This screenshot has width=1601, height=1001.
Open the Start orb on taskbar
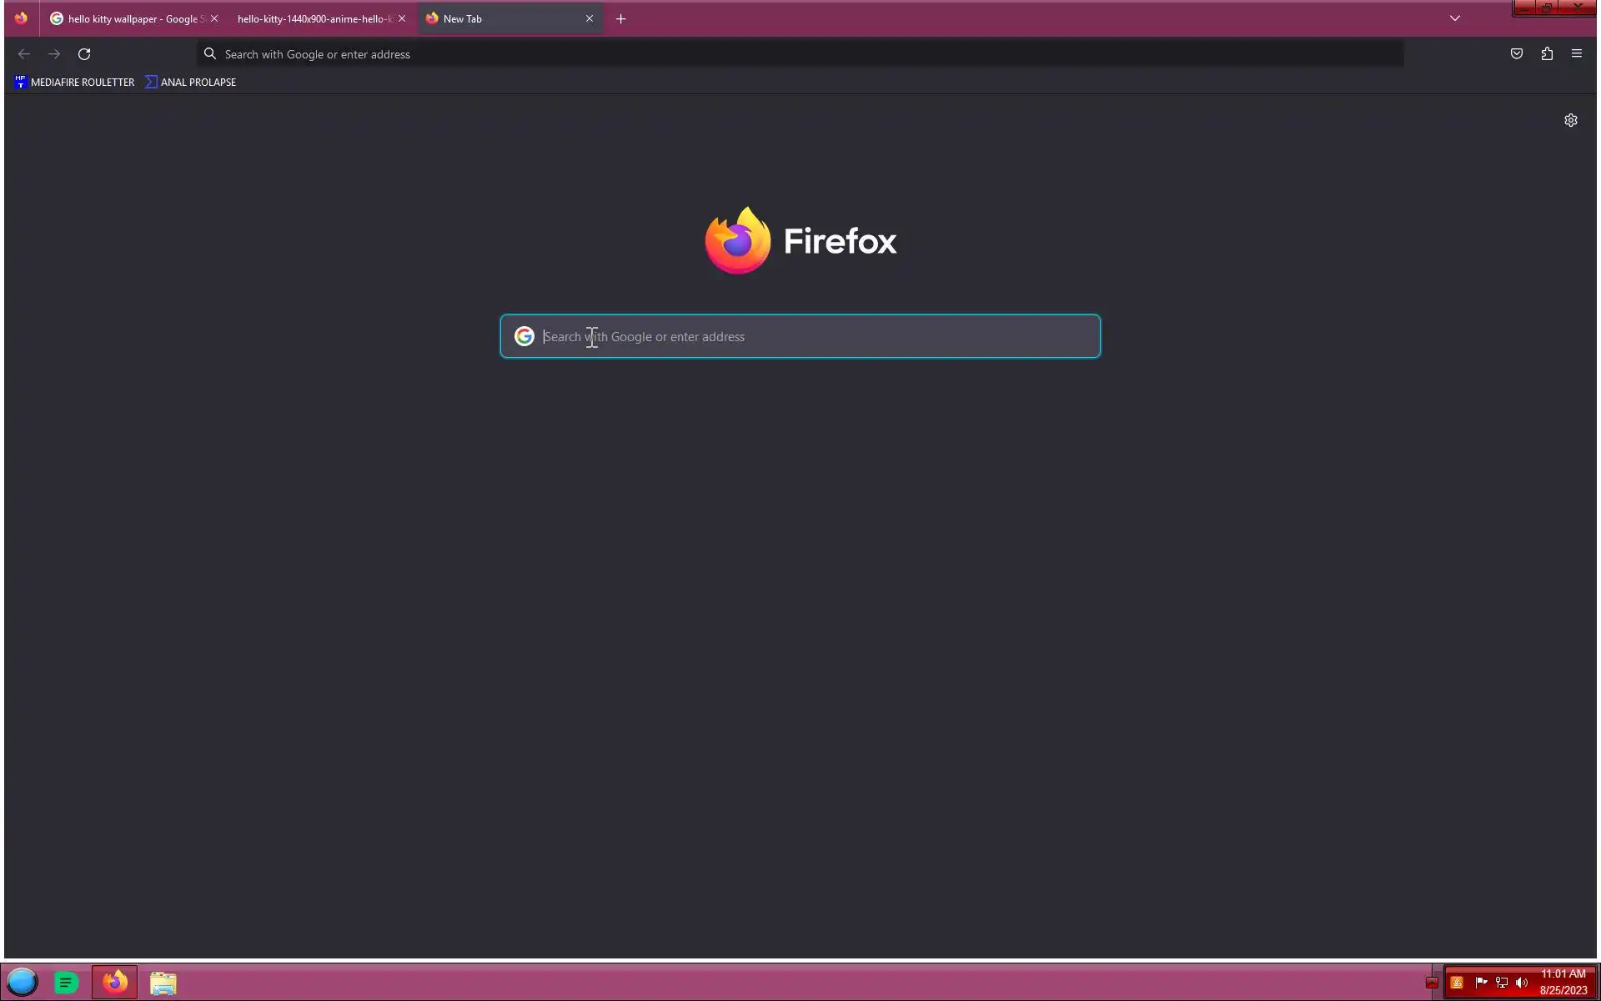point(23,982)
